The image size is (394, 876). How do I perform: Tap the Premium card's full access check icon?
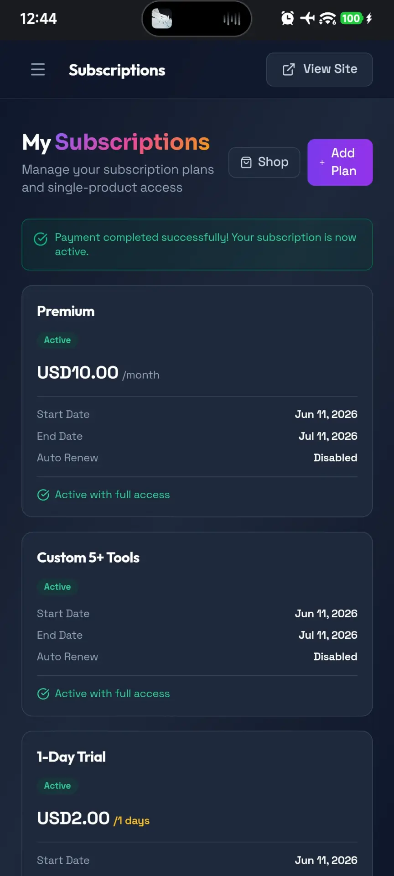[x=43, y=495]
